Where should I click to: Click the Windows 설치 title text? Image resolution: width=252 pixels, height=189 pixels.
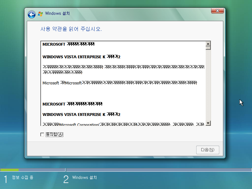point(57,13)
